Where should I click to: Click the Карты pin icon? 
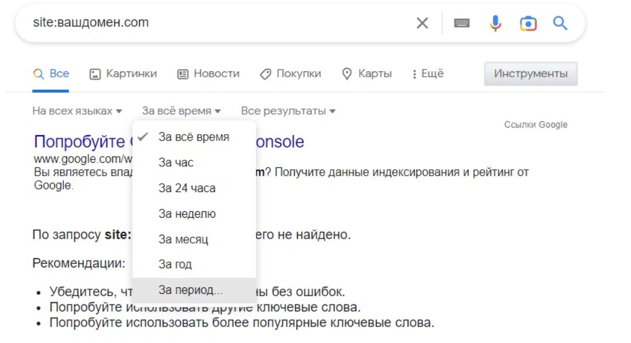346,74
